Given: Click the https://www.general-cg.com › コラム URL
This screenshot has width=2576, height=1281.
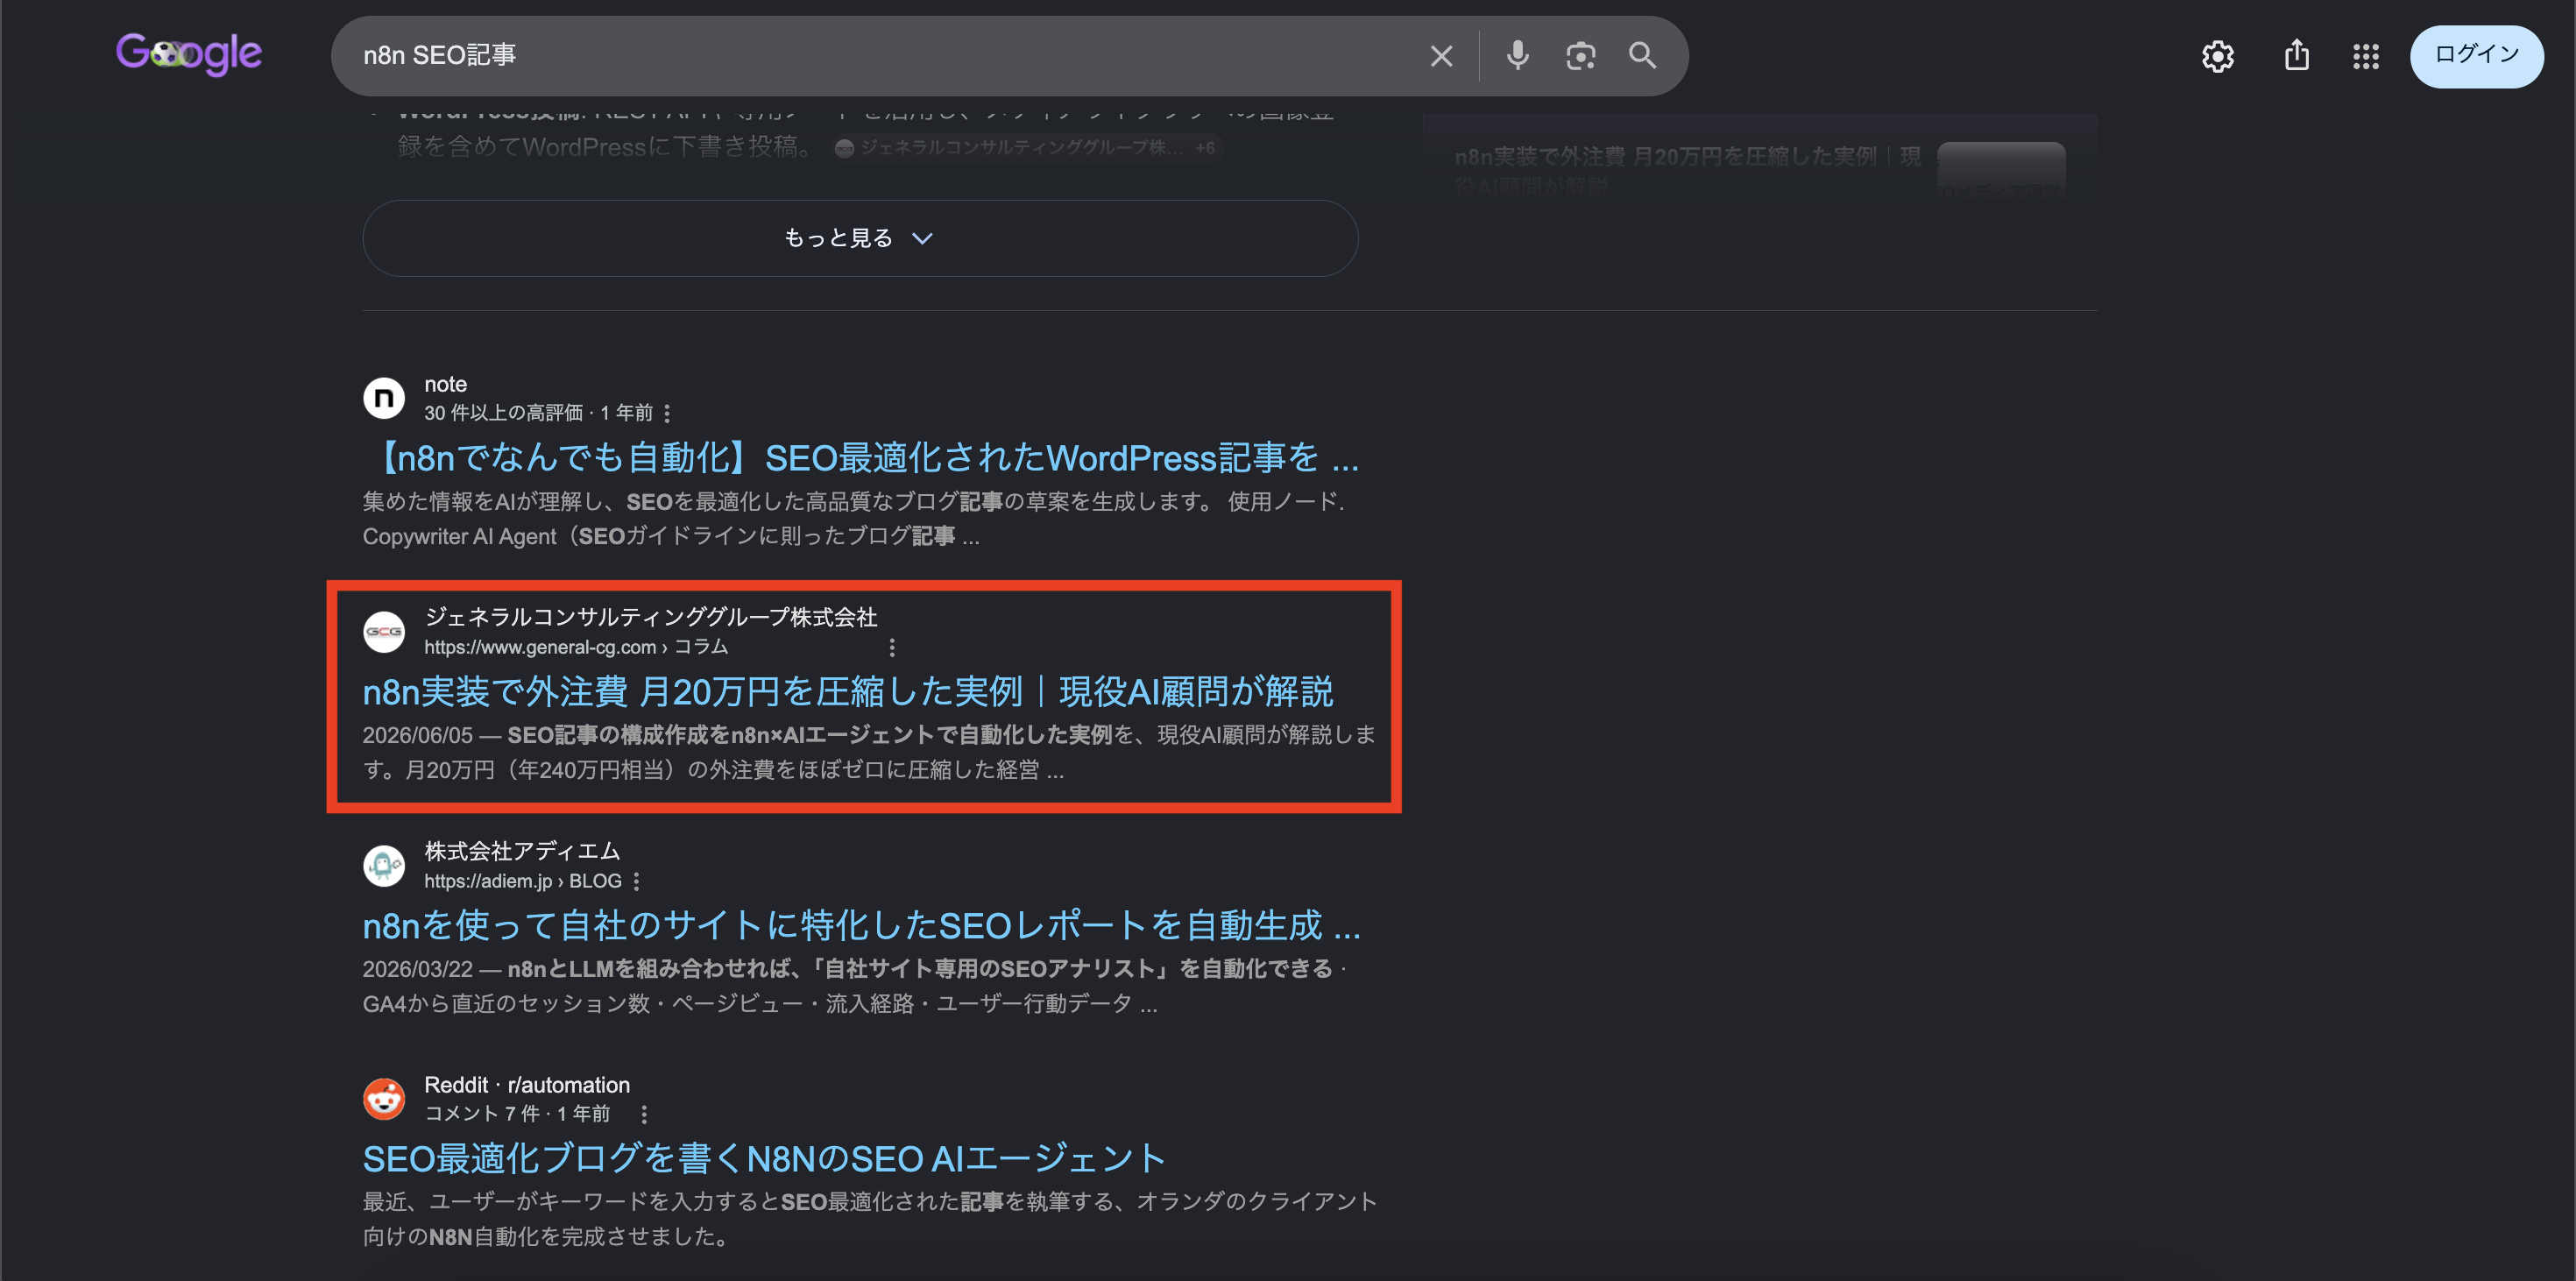Looking at the screenshot, I should click(x=576, y=647).
